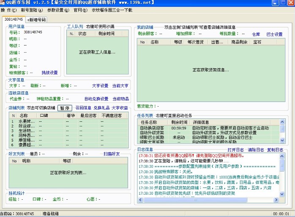Click the QQ超市乐园 title bar app icon

click(x=2, y=3)
